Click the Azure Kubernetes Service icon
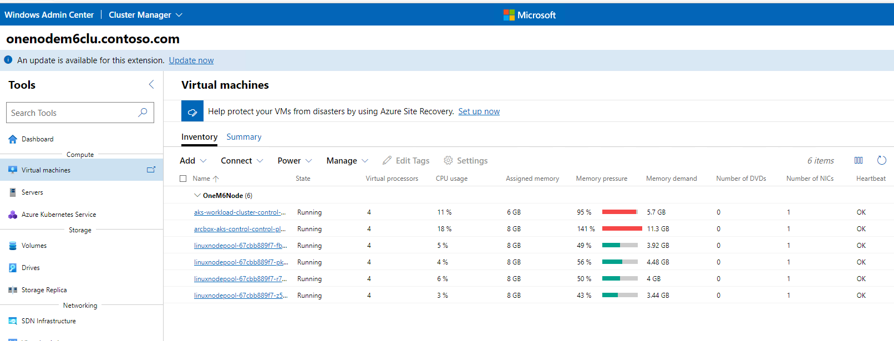 tap(13, 215)
